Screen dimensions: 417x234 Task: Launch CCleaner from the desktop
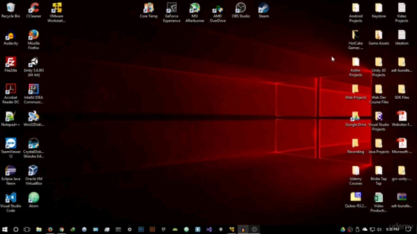point(33,11)
